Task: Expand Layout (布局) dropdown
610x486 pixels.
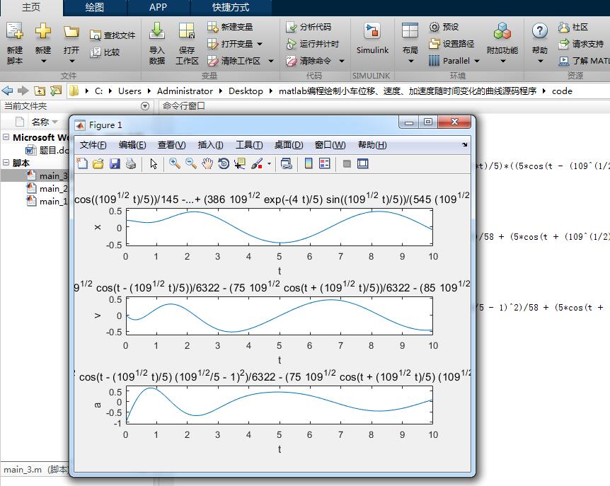Action: pyautogui.click(x=410, y=61)
